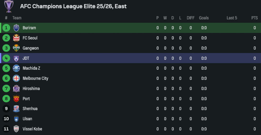Click the Team column header
Viewport: 261px width, 135px height.
click(17, 18)
